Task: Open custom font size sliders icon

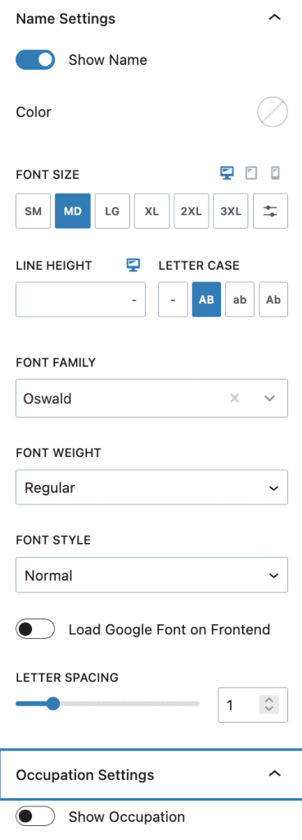Action: (x=270, y=211)
